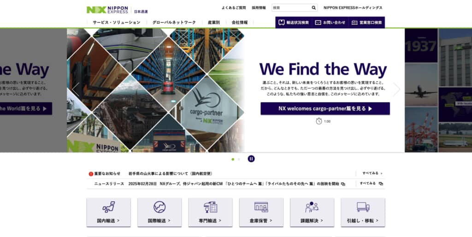Open グローバルネットワーク menu

click(174, 22)
